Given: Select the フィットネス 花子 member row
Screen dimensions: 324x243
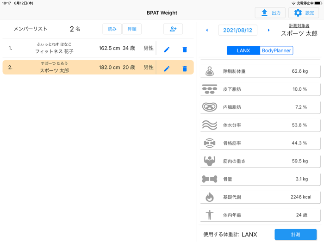Looking at the screenshot, I should [x=98, y=48].
